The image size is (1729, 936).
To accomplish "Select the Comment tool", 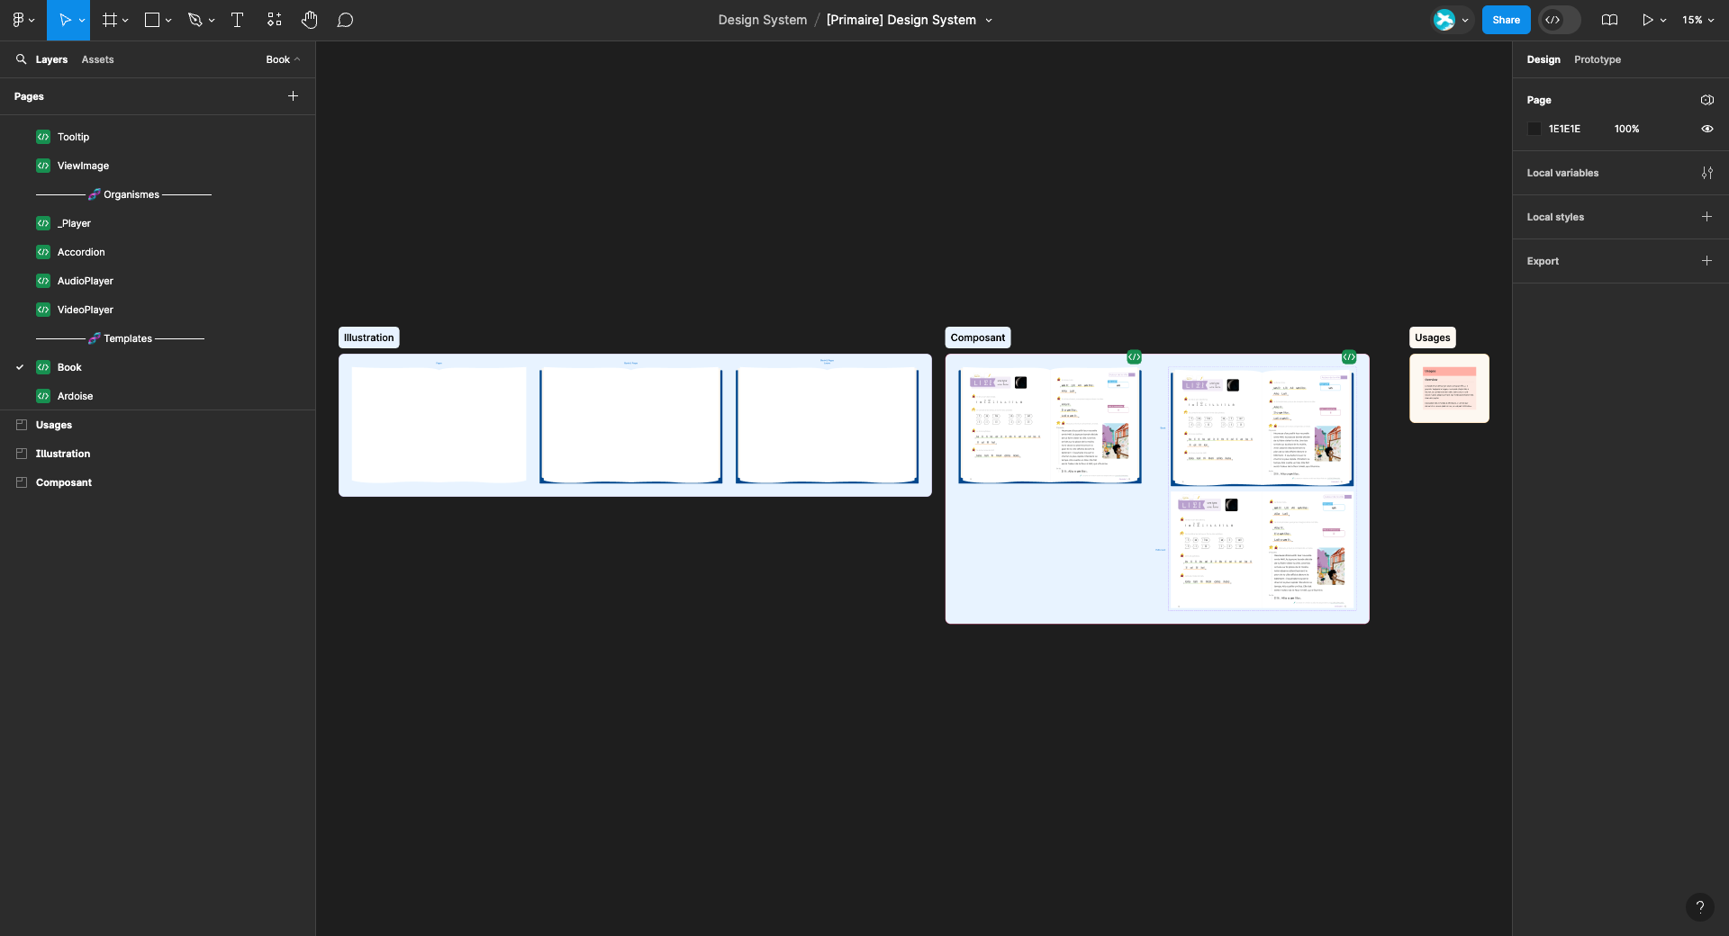I will [345, 20].
